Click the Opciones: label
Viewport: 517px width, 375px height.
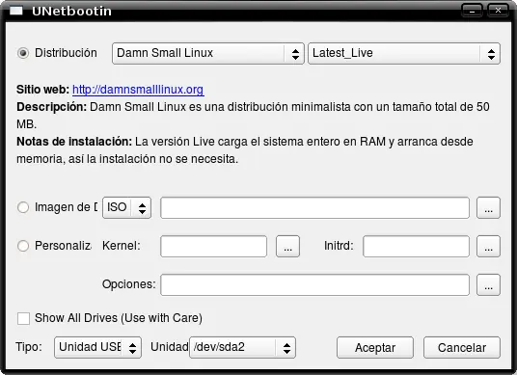(128, 284)
